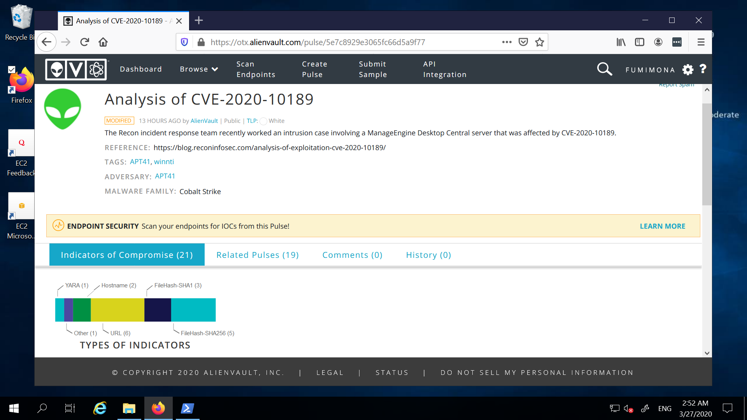Viewport: 747px width, 420px height.
Task: Open AlienVault author link
Action: 204,121
